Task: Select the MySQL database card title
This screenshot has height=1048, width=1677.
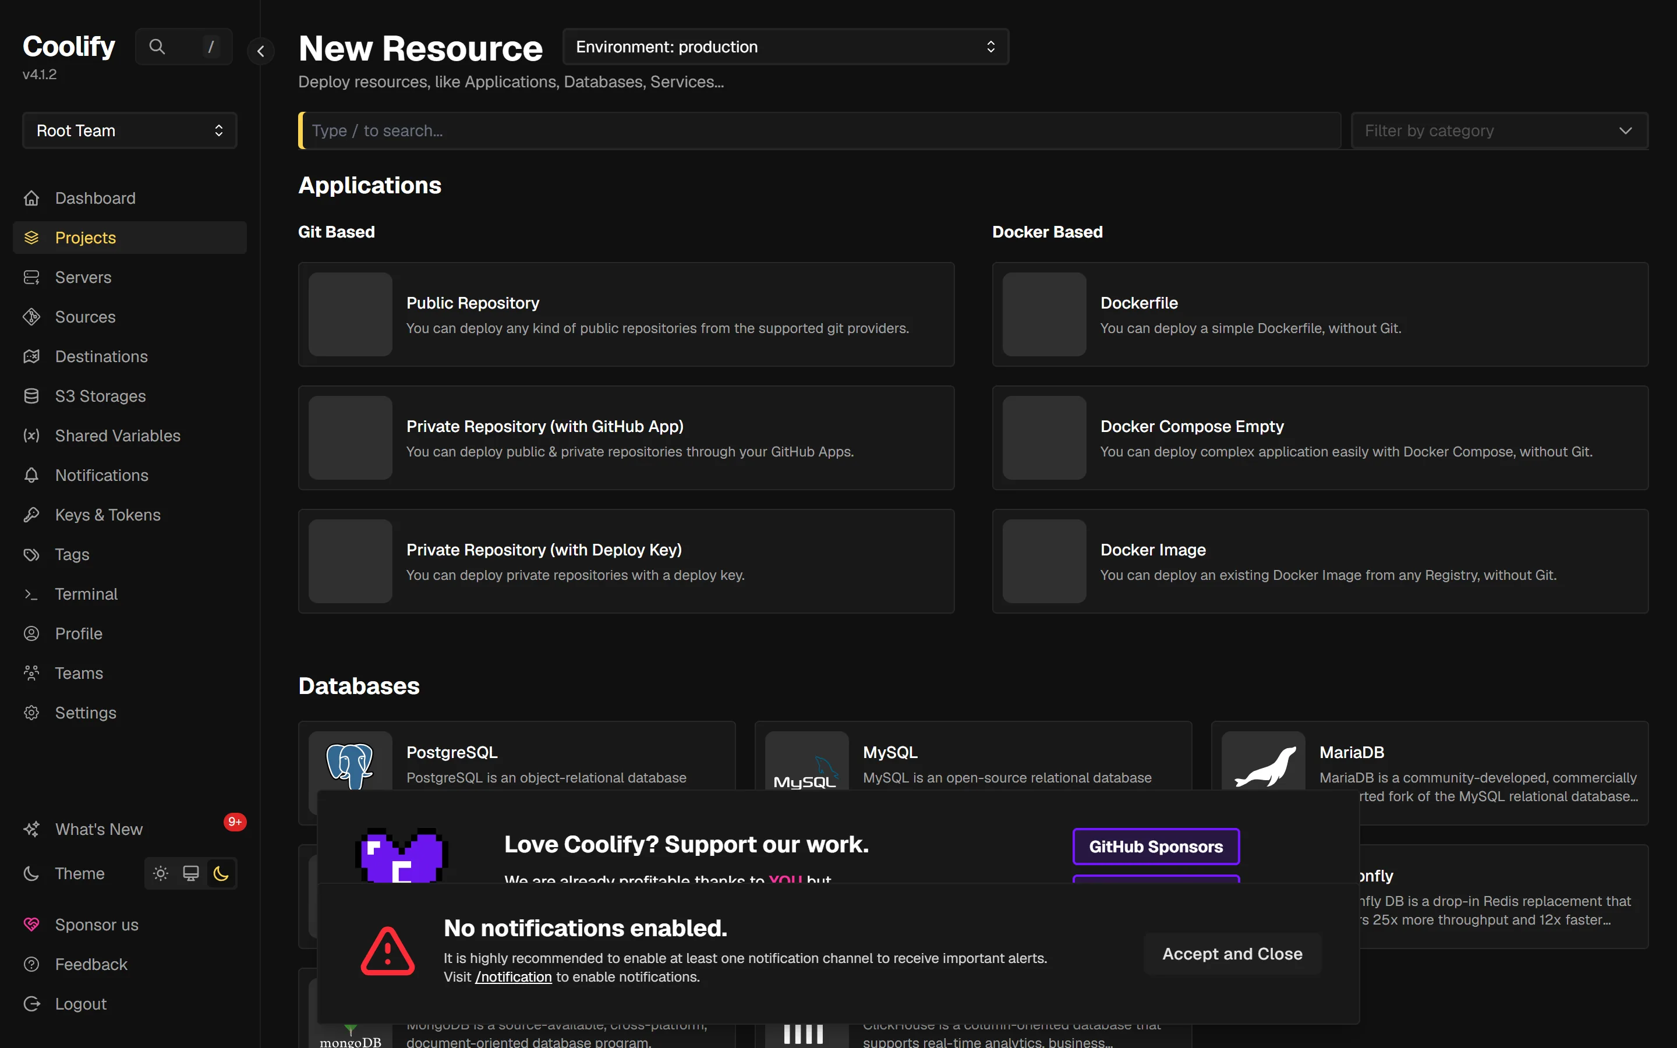Action: (x=890, y=752)
